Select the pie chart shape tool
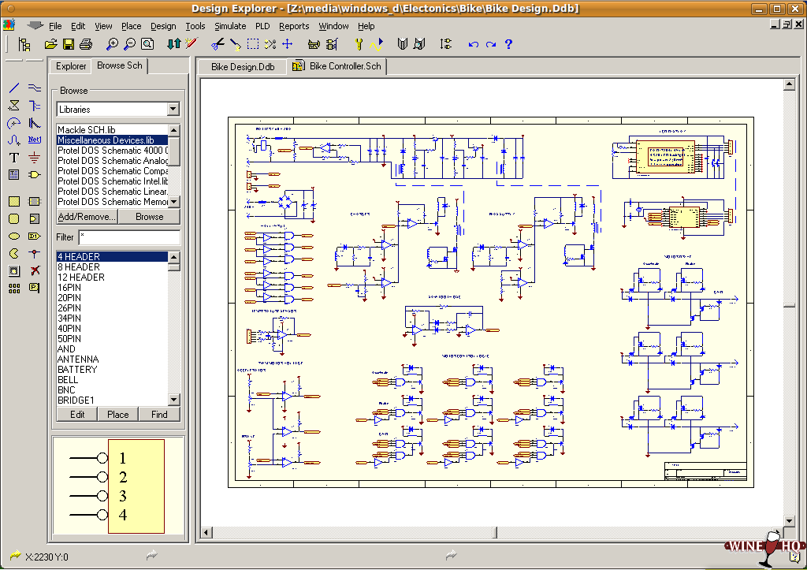The width and height of the screenshot is (807, 570). click(14, 253)
